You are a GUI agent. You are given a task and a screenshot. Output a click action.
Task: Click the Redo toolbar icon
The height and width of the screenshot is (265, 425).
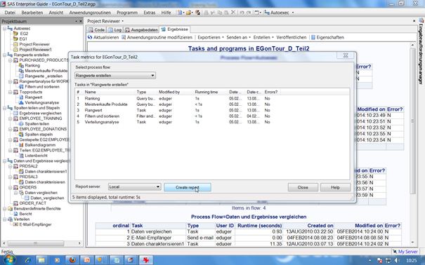tap(248, 13)
